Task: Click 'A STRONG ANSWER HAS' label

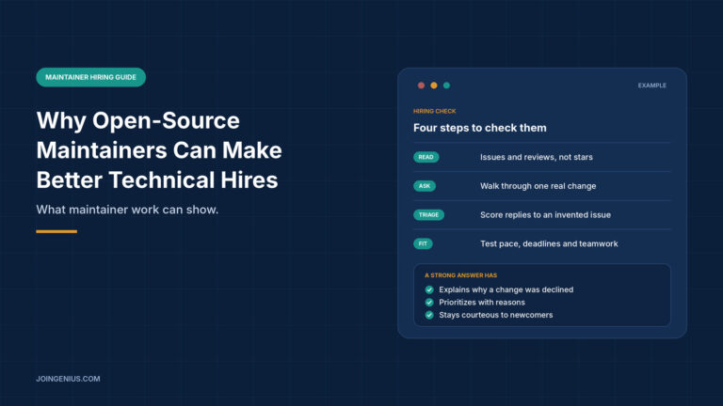Action: (460, 275)
